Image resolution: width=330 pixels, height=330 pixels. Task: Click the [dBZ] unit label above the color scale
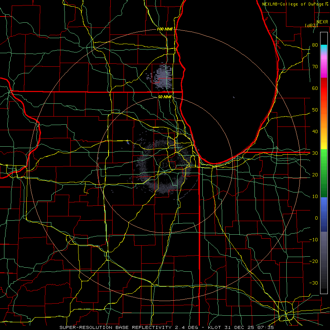click(312, 25)
